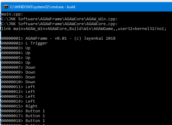Select the AGAW_Win.cpp path line
Viewport: 172px width, 125px height.
59,19
